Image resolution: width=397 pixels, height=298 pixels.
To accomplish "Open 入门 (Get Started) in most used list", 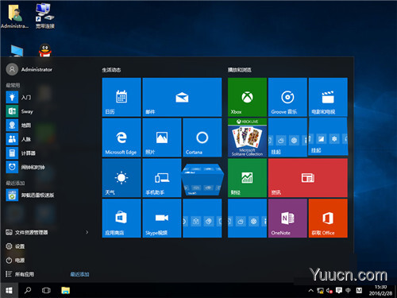I will coord(18,97).
